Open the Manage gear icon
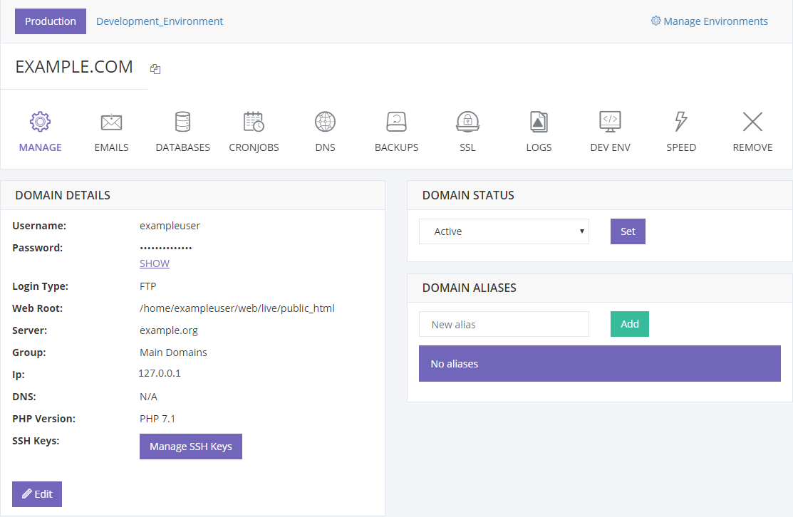 pos(40,122)
